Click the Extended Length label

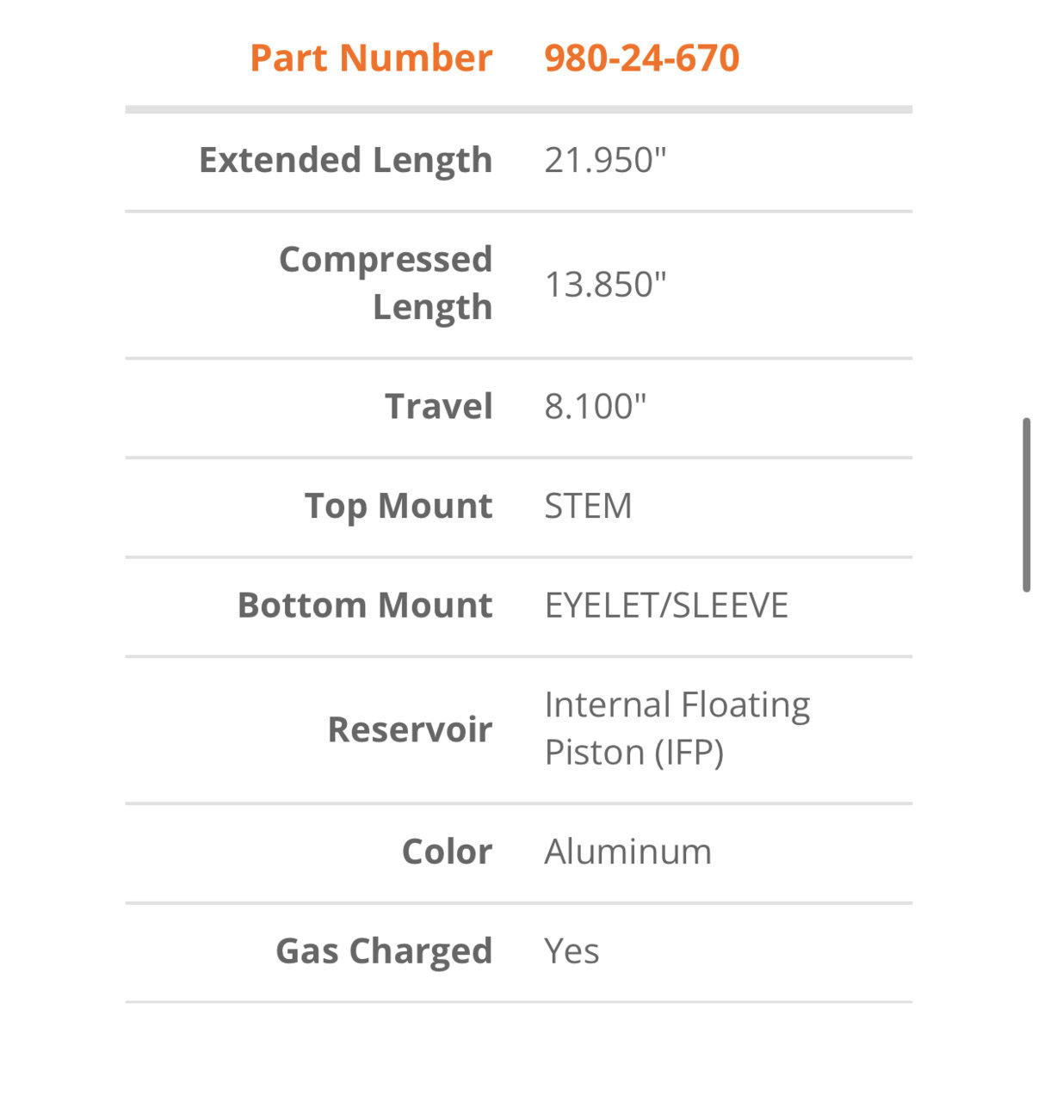(x=346, y=160)
